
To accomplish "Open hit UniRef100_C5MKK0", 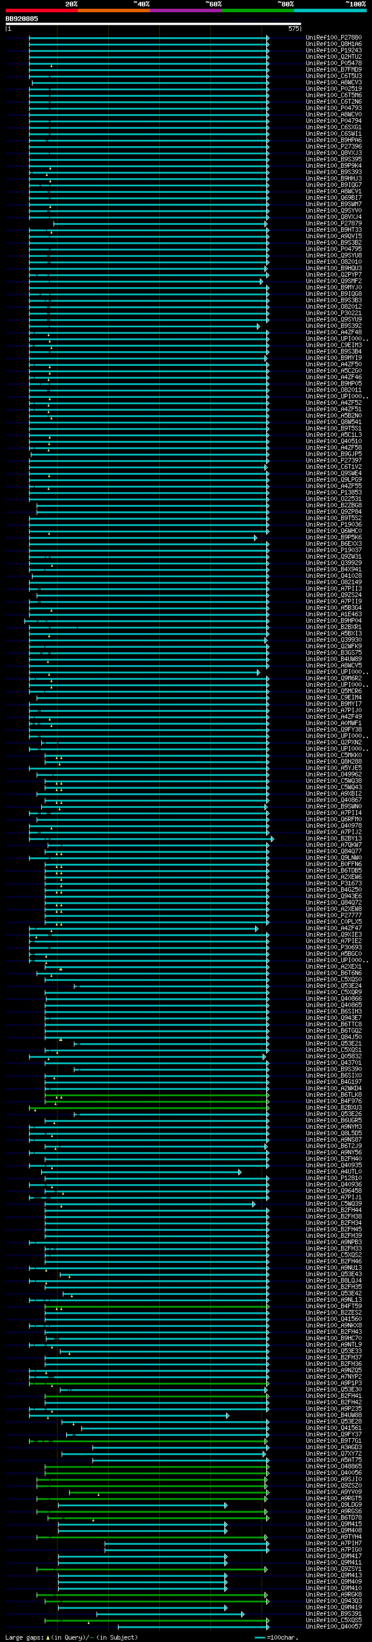I will pyautogui.click(x=334, y=755).
